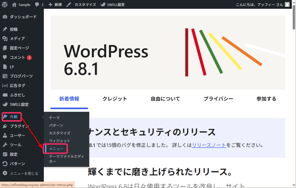Viewport: 296px width, 188px height.
Task: Open 投稿 label in the sidebar
Action: (14, 29)
